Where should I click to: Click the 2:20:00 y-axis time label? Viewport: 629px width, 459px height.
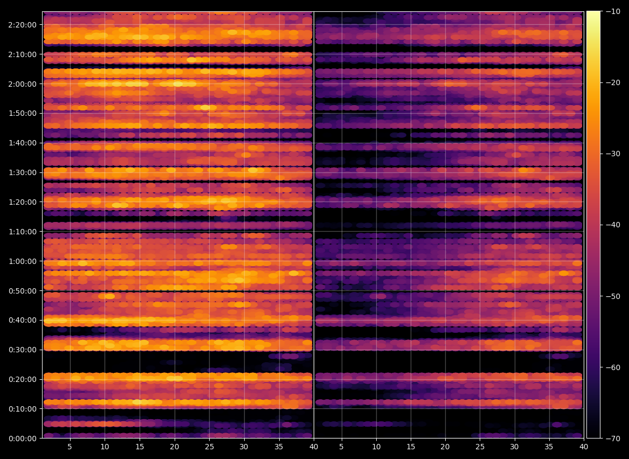tap(22, 25)
